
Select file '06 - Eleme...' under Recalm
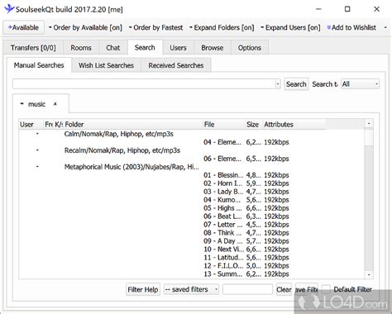[222, 159]
